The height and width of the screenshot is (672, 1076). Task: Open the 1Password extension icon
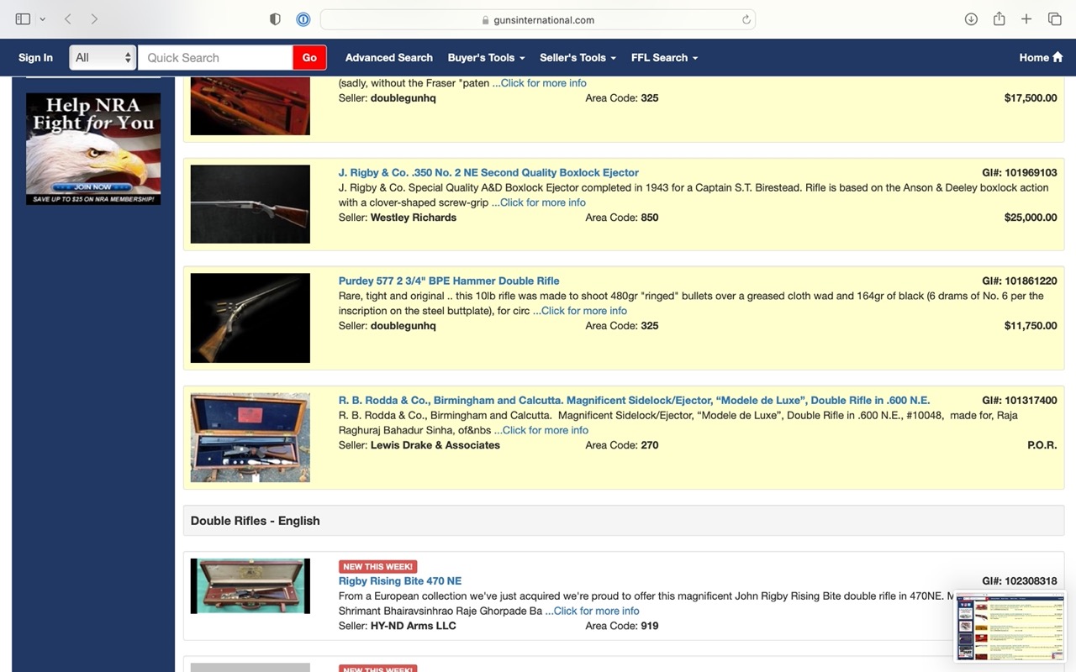pos(303,19)
